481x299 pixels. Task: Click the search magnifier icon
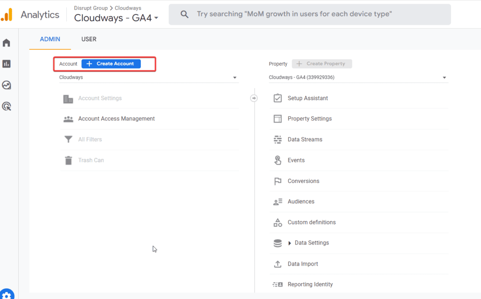[x=184, y=14]
